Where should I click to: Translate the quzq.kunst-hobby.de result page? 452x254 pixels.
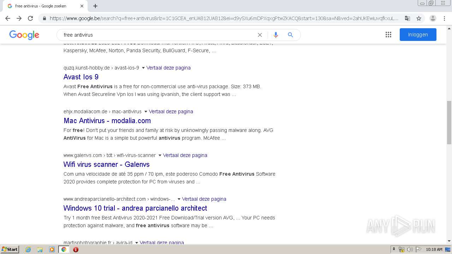tap(168, 68)
